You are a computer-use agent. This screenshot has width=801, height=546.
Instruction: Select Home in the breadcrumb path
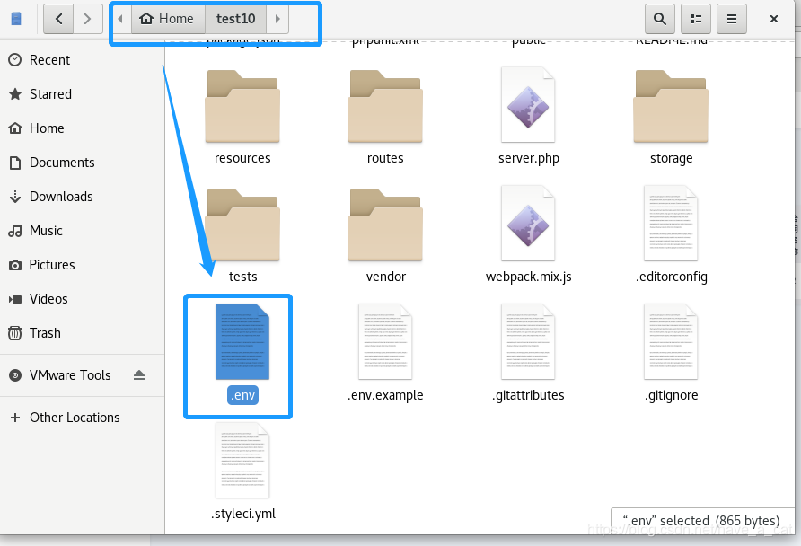click(x=167, y=18)
